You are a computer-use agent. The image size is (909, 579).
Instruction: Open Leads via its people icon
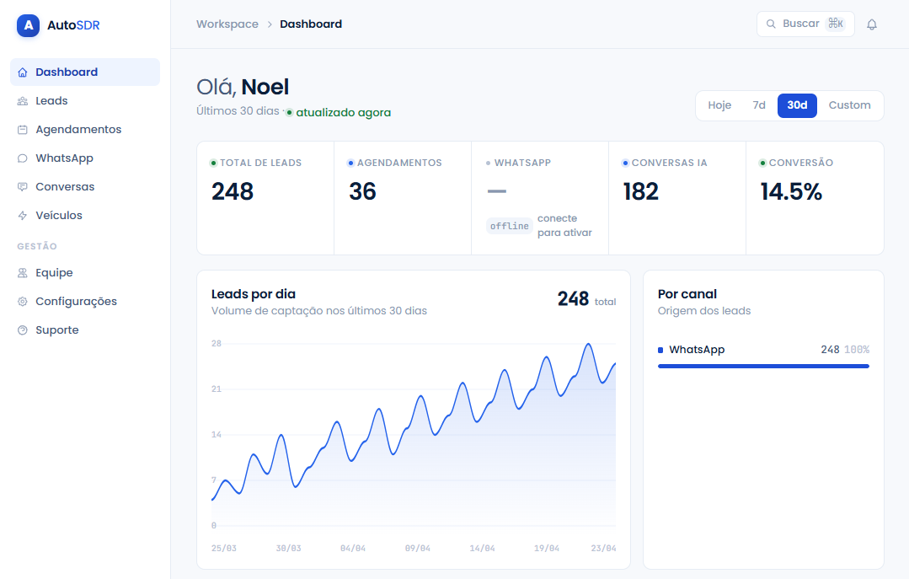click(23, 101)
